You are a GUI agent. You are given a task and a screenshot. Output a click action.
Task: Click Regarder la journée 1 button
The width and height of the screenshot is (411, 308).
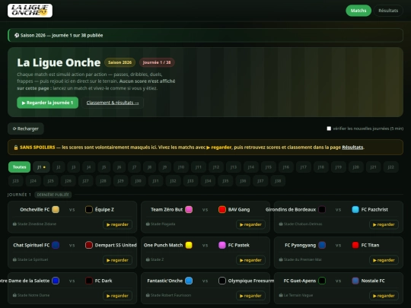pos(48,103)
